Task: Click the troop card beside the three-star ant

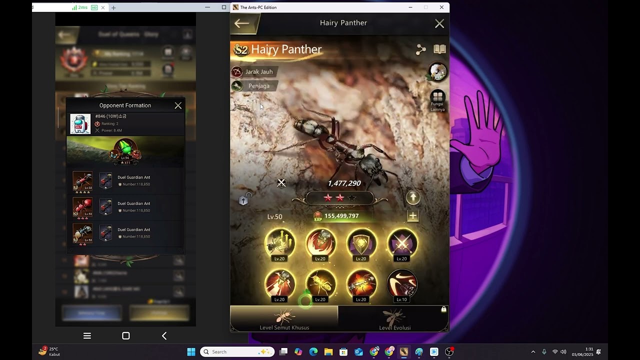Action: tap(105, 207)
